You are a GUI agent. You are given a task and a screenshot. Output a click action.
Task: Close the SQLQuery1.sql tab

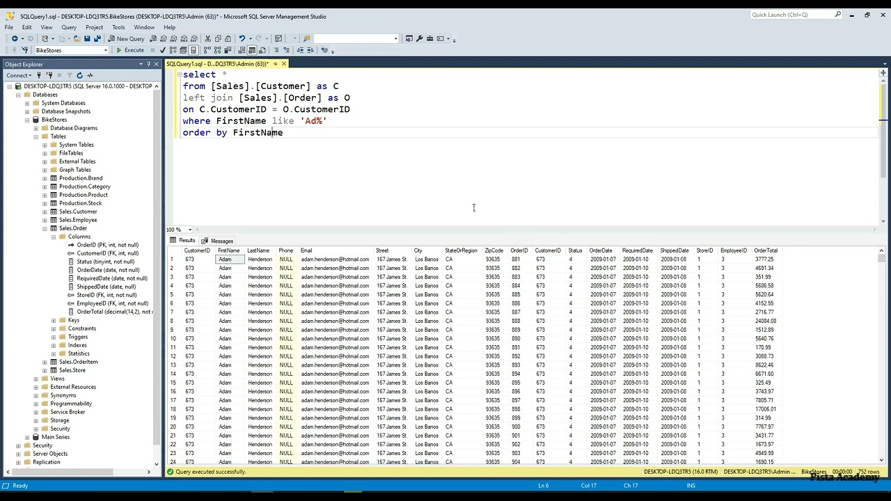tap(283, 64)
